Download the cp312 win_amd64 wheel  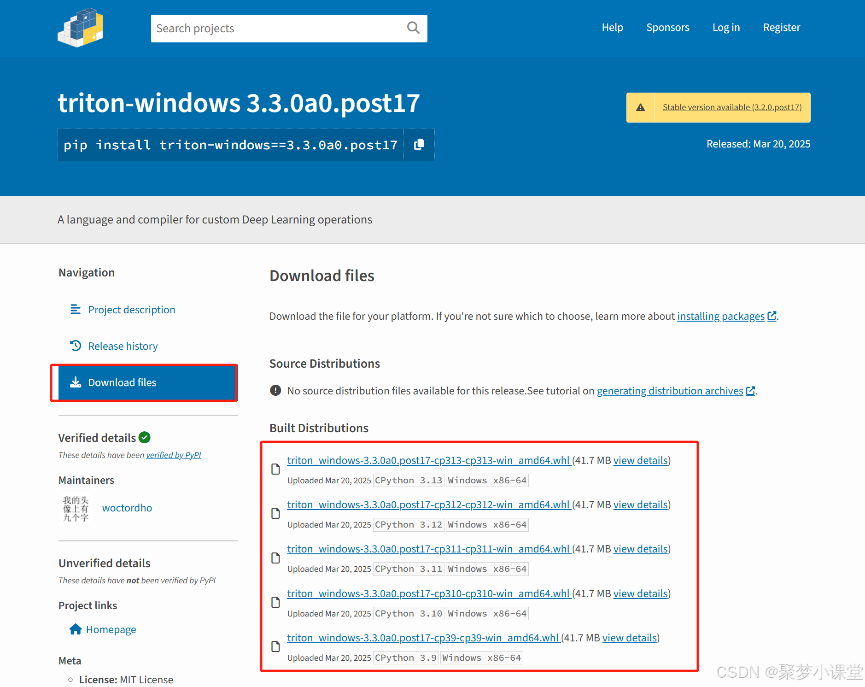(x=429, y=505)
